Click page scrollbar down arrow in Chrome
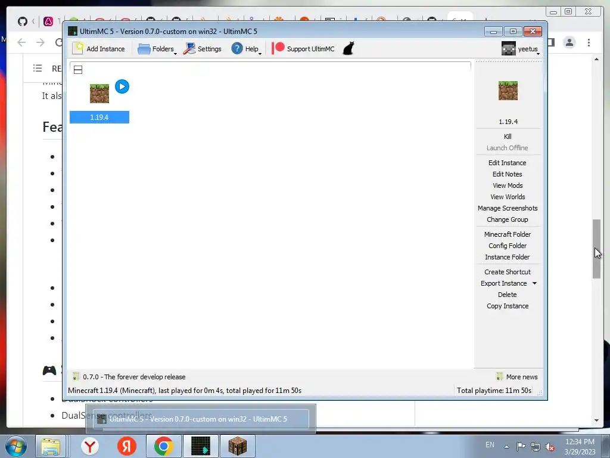610x458 pixels. 596,420
